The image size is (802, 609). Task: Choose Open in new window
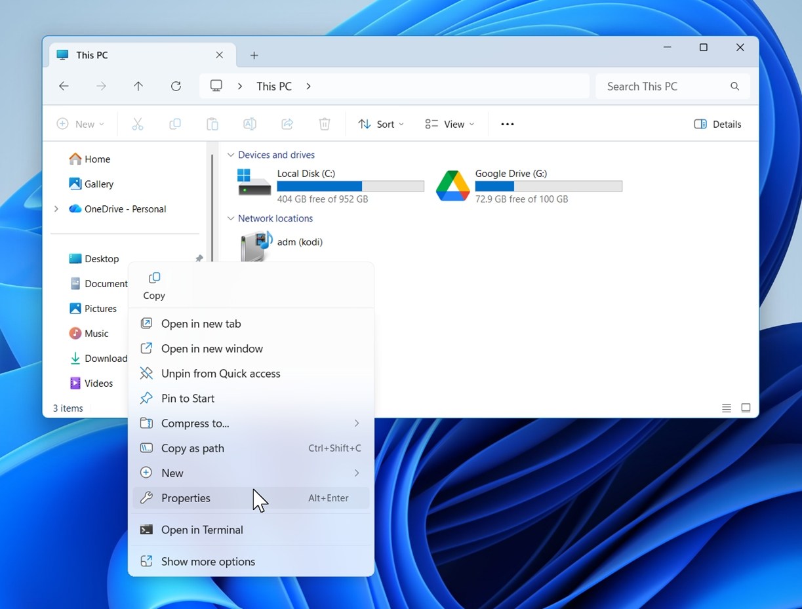251,349
